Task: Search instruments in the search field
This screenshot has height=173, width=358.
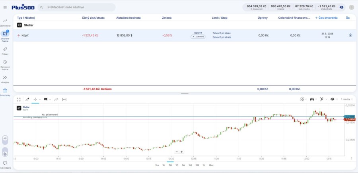Action: tap(76, 7)
